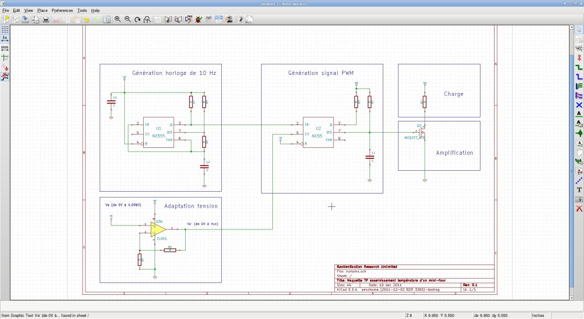Click the vertical scrollbar down arrow
584x319 pixels.
click(x=572, y=298)
